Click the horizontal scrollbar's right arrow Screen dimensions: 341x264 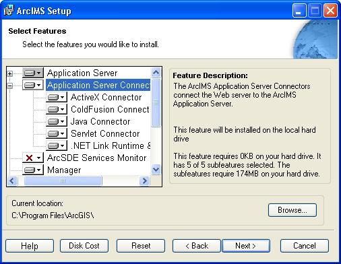[x=144, y=180]
